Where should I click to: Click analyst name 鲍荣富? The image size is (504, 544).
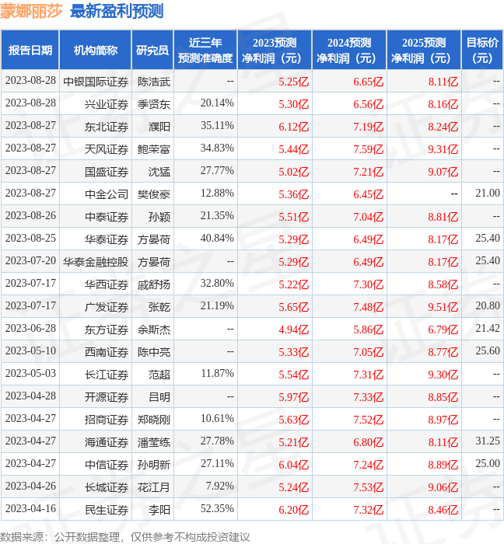click(x=154, y=148)
